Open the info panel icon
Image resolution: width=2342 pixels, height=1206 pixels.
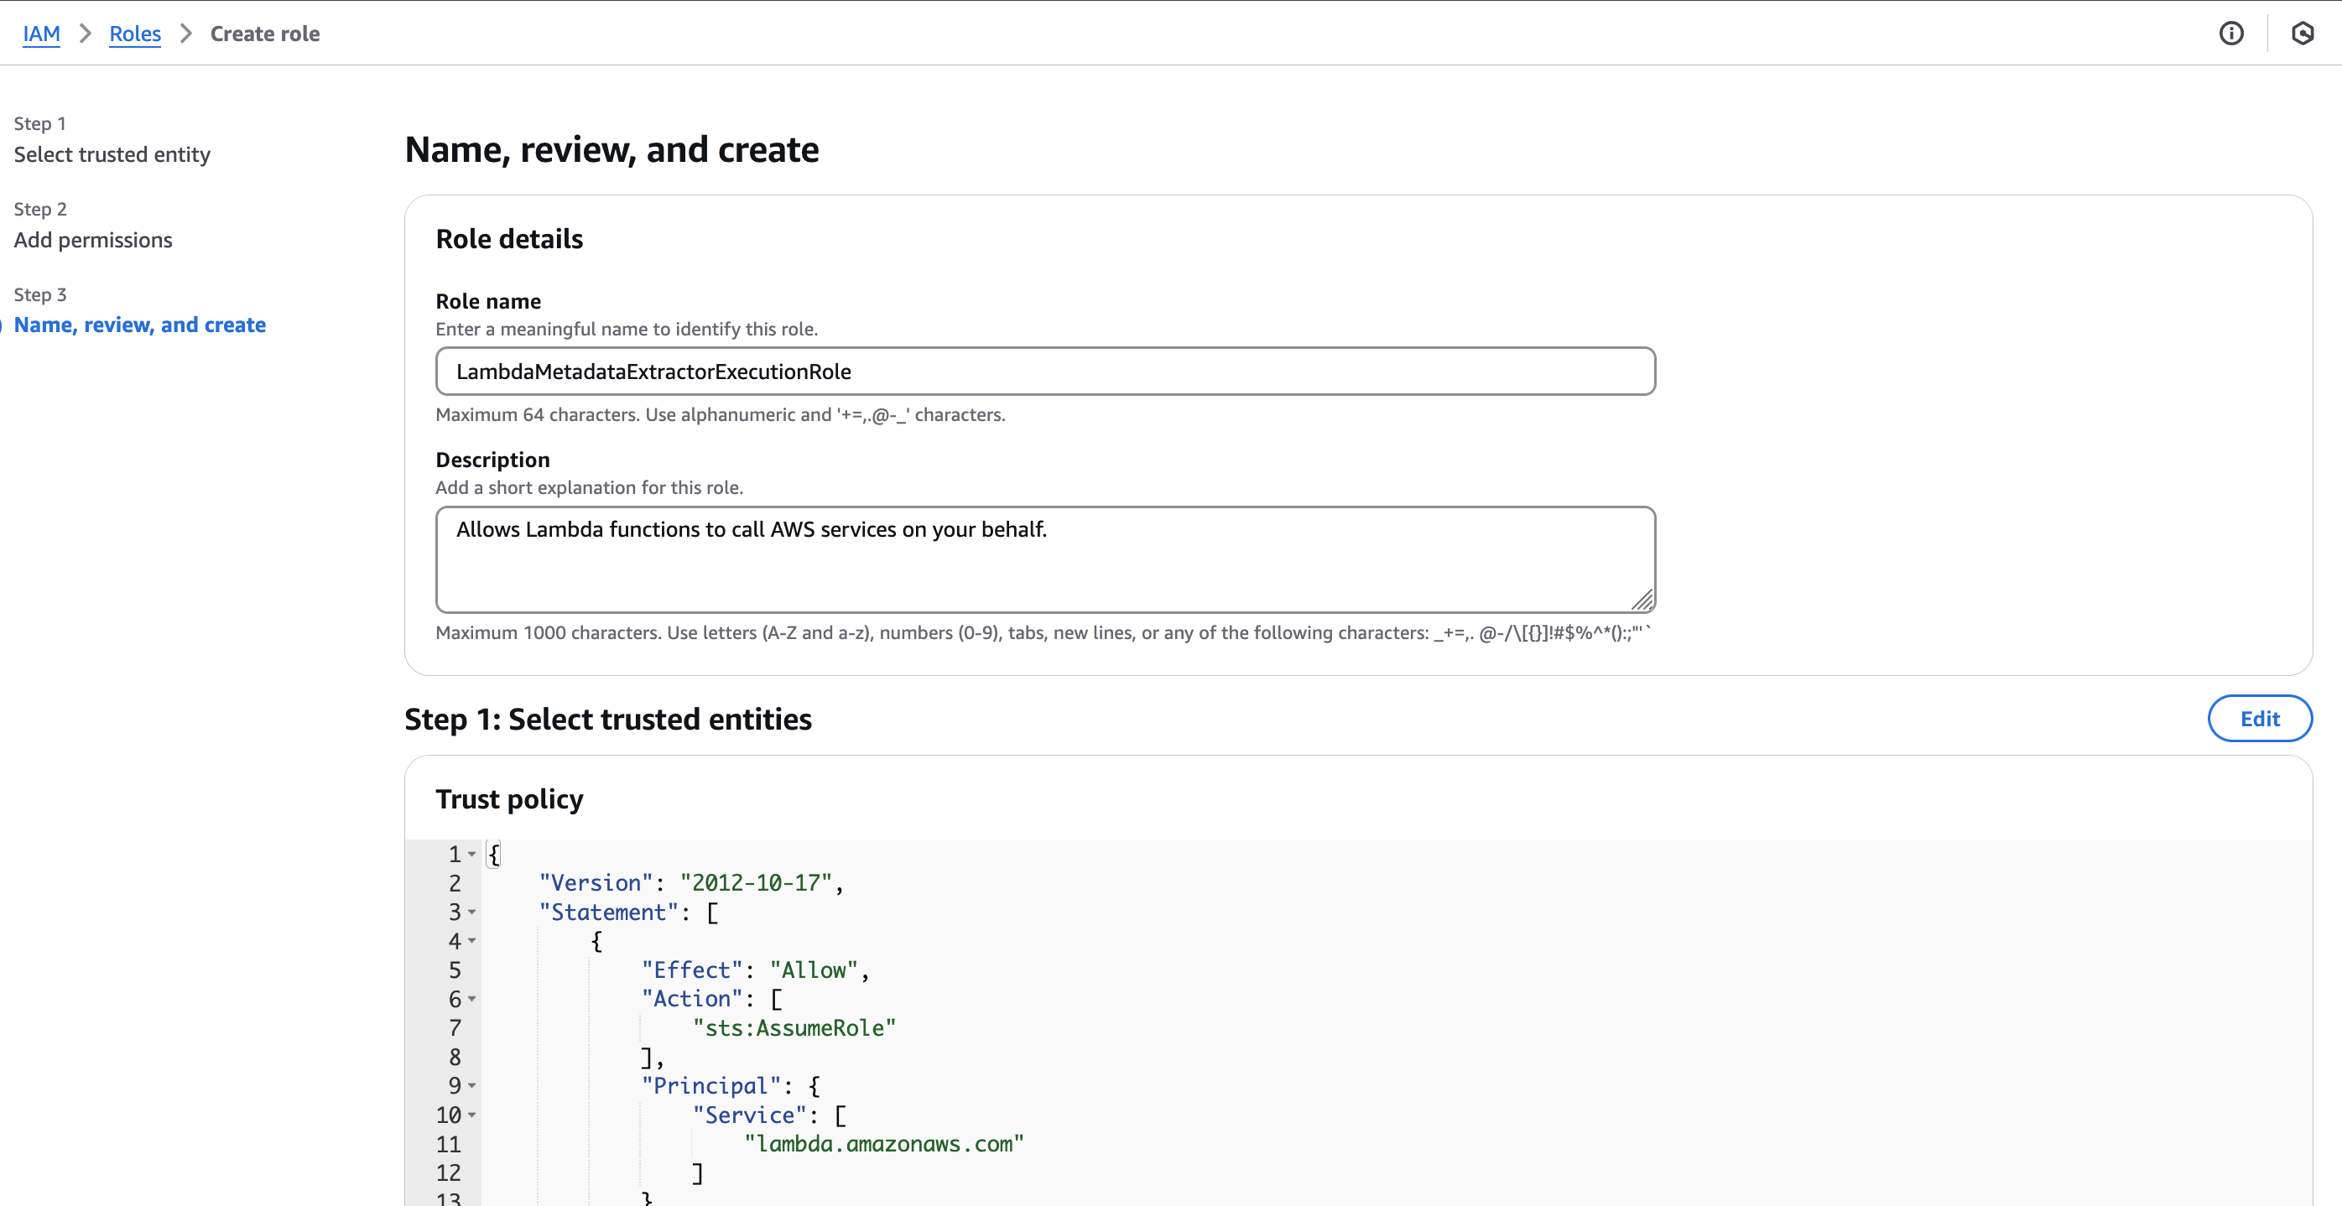click(2231, 34)
